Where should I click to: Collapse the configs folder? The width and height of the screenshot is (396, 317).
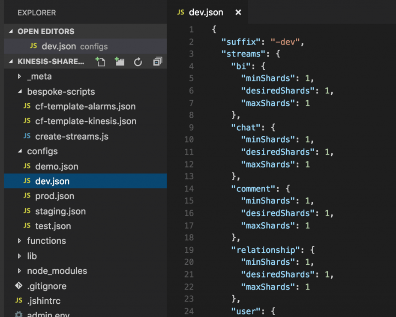point(20,151)
